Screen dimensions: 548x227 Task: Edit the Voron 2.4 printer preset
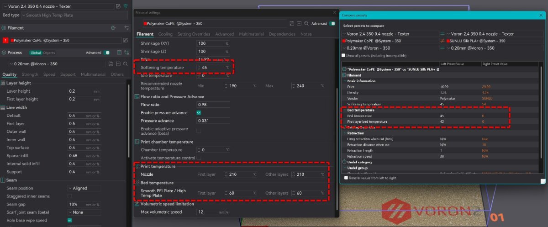coord(118,6)
